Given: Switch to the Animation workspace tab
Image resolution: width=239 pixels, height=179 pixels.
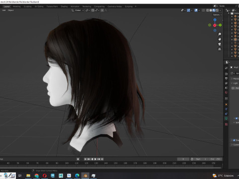Looking at the screenshot, I should pos(75,6).
